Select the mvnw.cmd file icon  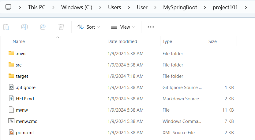pos(11,121)
